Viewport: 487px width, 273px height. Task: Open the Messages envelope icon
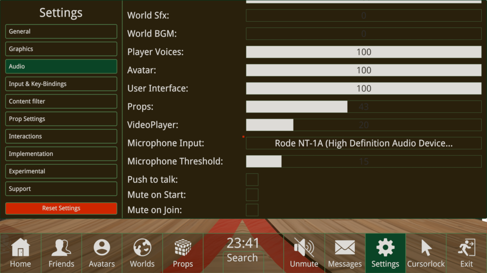345,247
